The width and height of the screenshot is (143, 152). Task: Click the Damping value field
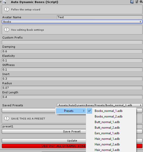72,51
